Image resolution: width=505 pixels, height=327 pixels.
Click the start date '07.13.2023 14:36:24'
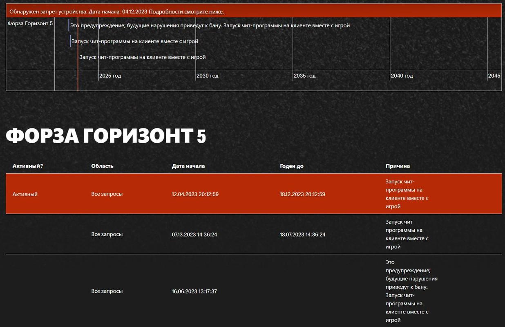(194, 235)
